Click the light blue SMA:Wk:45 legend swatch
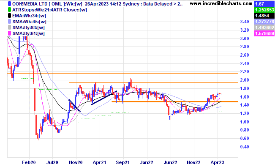The image size is (275, 167). tap(9, 22)
